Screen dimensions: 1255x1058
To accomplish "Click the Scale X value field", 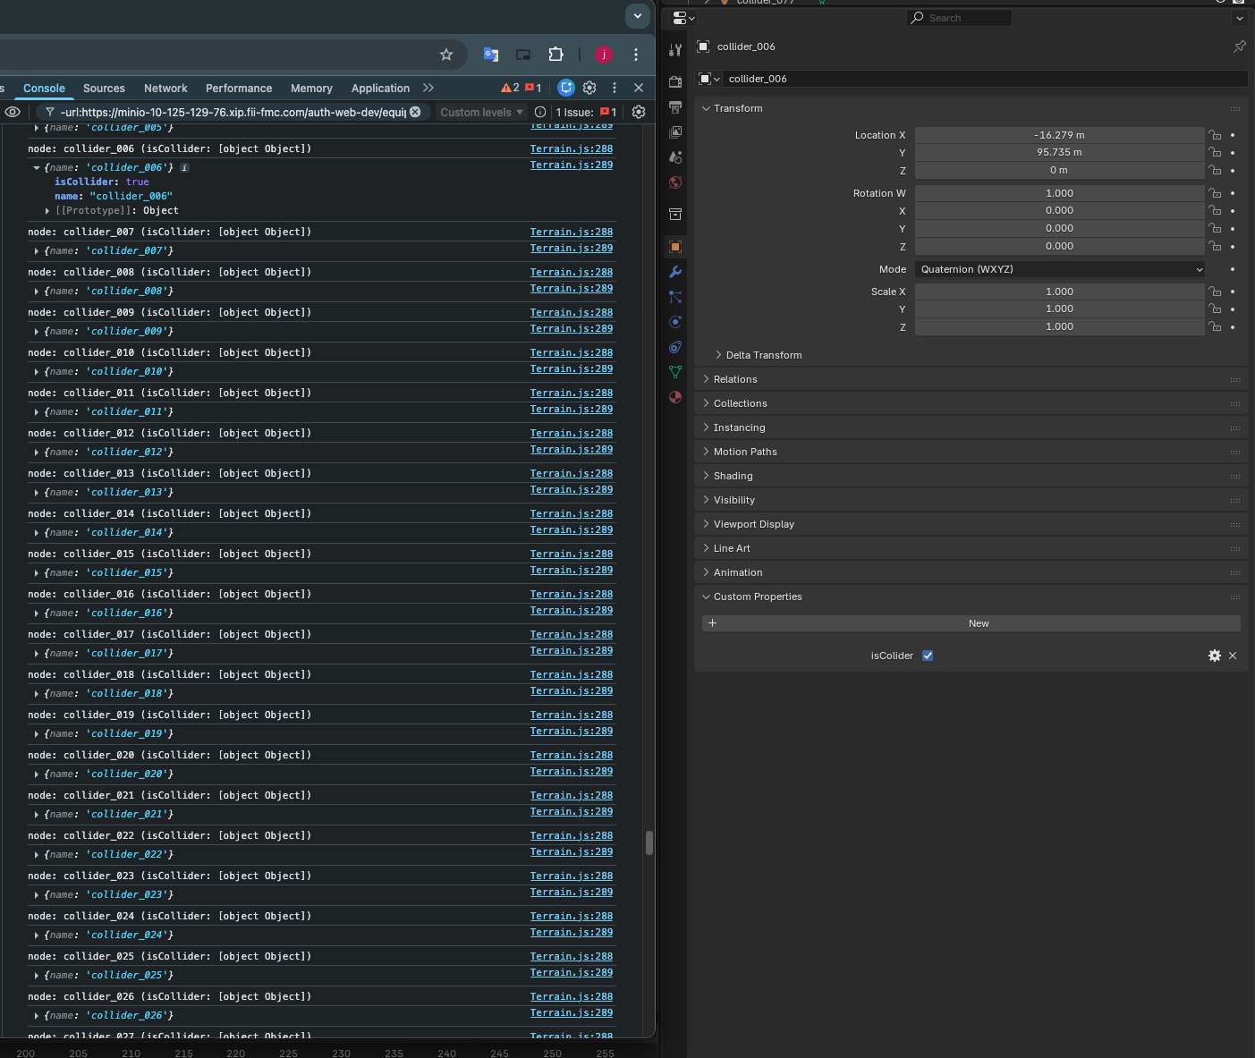I will [1059, 292].
